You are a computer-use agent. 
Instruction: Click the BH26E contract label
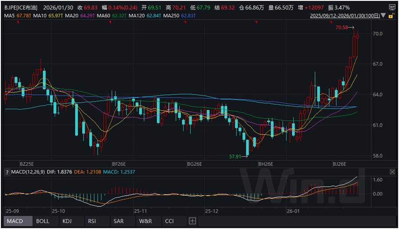pyautogui.click(x=266, y=164)
